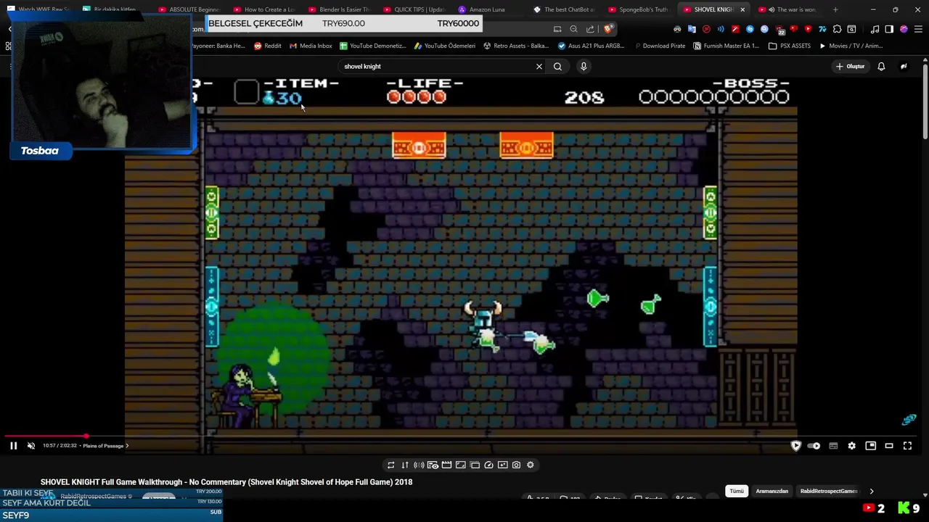The image size is (929, 522).
Task: Click the Shazam extension icon
Action: click(750, 29)
